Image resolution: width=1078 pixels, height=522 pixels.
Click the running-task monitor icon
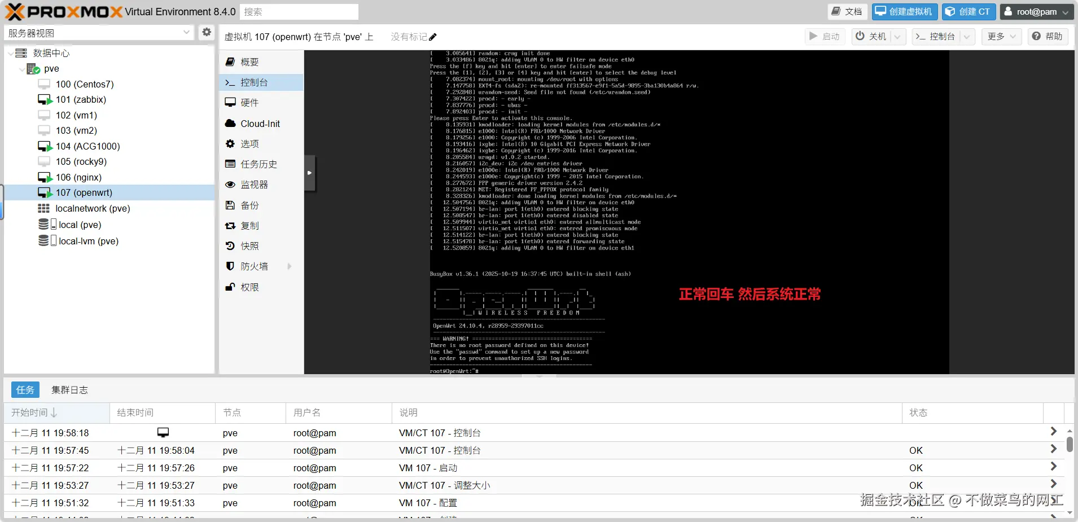pos(163,432)
